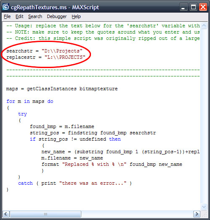Image resolution: width=210 pixels, height=220 pixels.
Task: Open the Edit menu
Action: 19,16
